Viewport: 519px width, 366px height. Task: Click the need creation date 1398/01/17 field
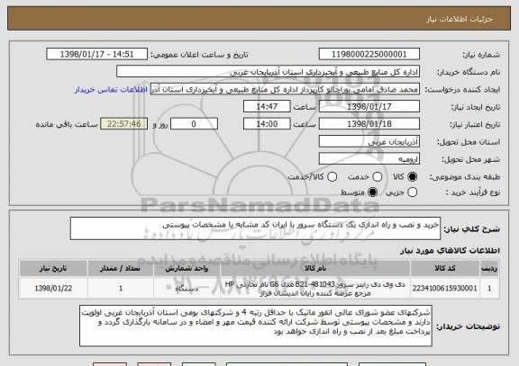[x=369, y=106]
